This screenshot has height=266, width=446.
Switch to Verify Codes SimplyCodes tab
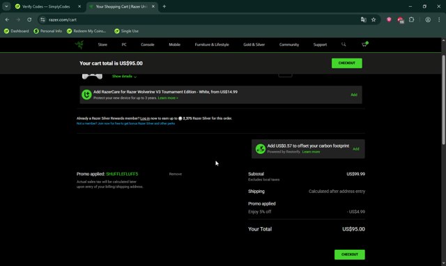[46, 6]
